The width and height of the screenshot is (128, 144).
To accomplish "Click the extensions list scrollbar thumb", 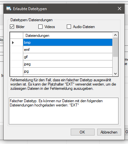I will [x=115, y=47].
